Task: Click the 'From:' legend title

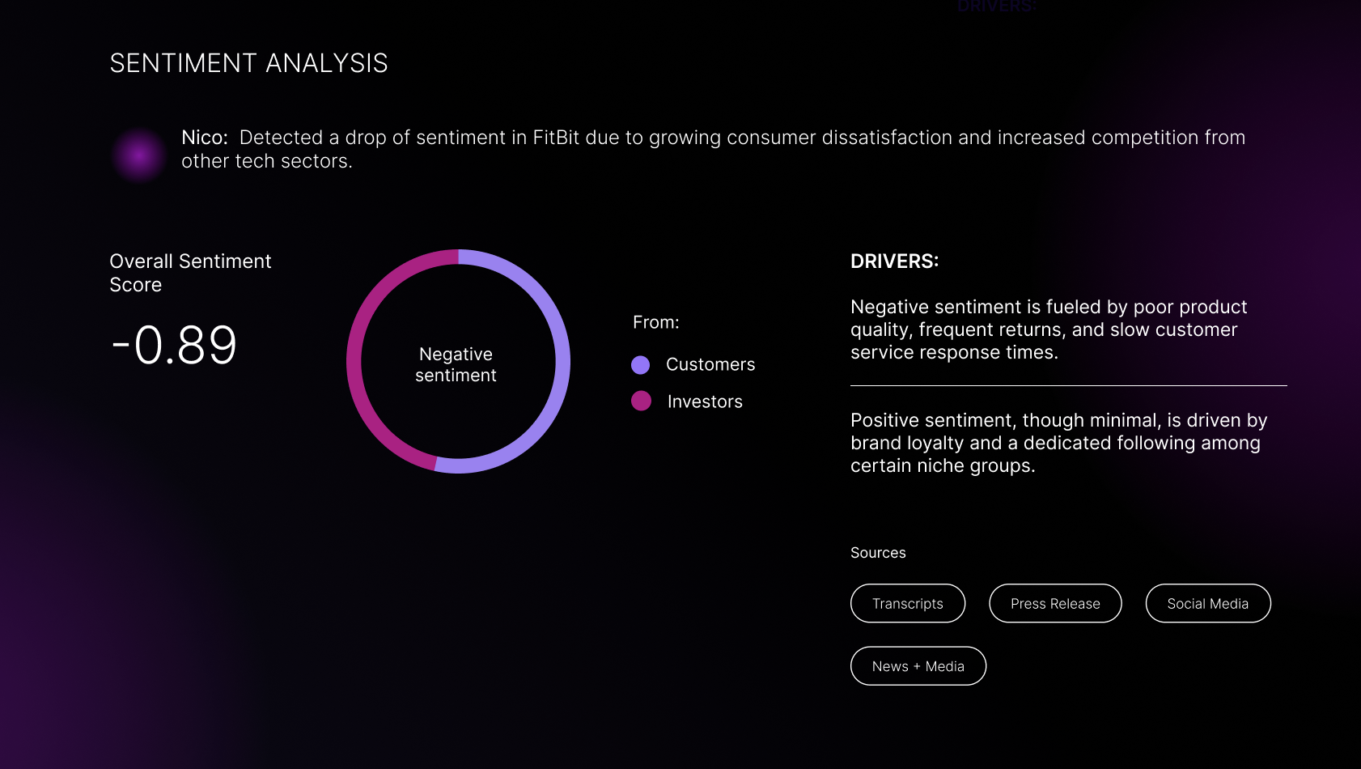Action: coord(656,322)
